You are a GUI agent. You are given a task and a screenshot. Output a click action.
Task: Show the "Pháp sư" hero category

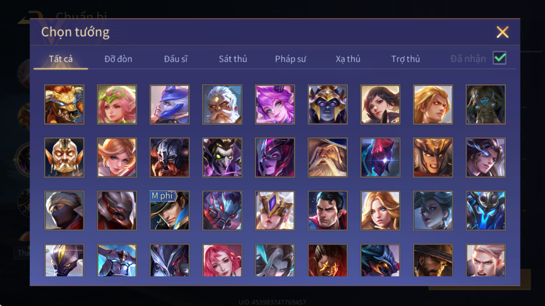click(x=290, y=59)
